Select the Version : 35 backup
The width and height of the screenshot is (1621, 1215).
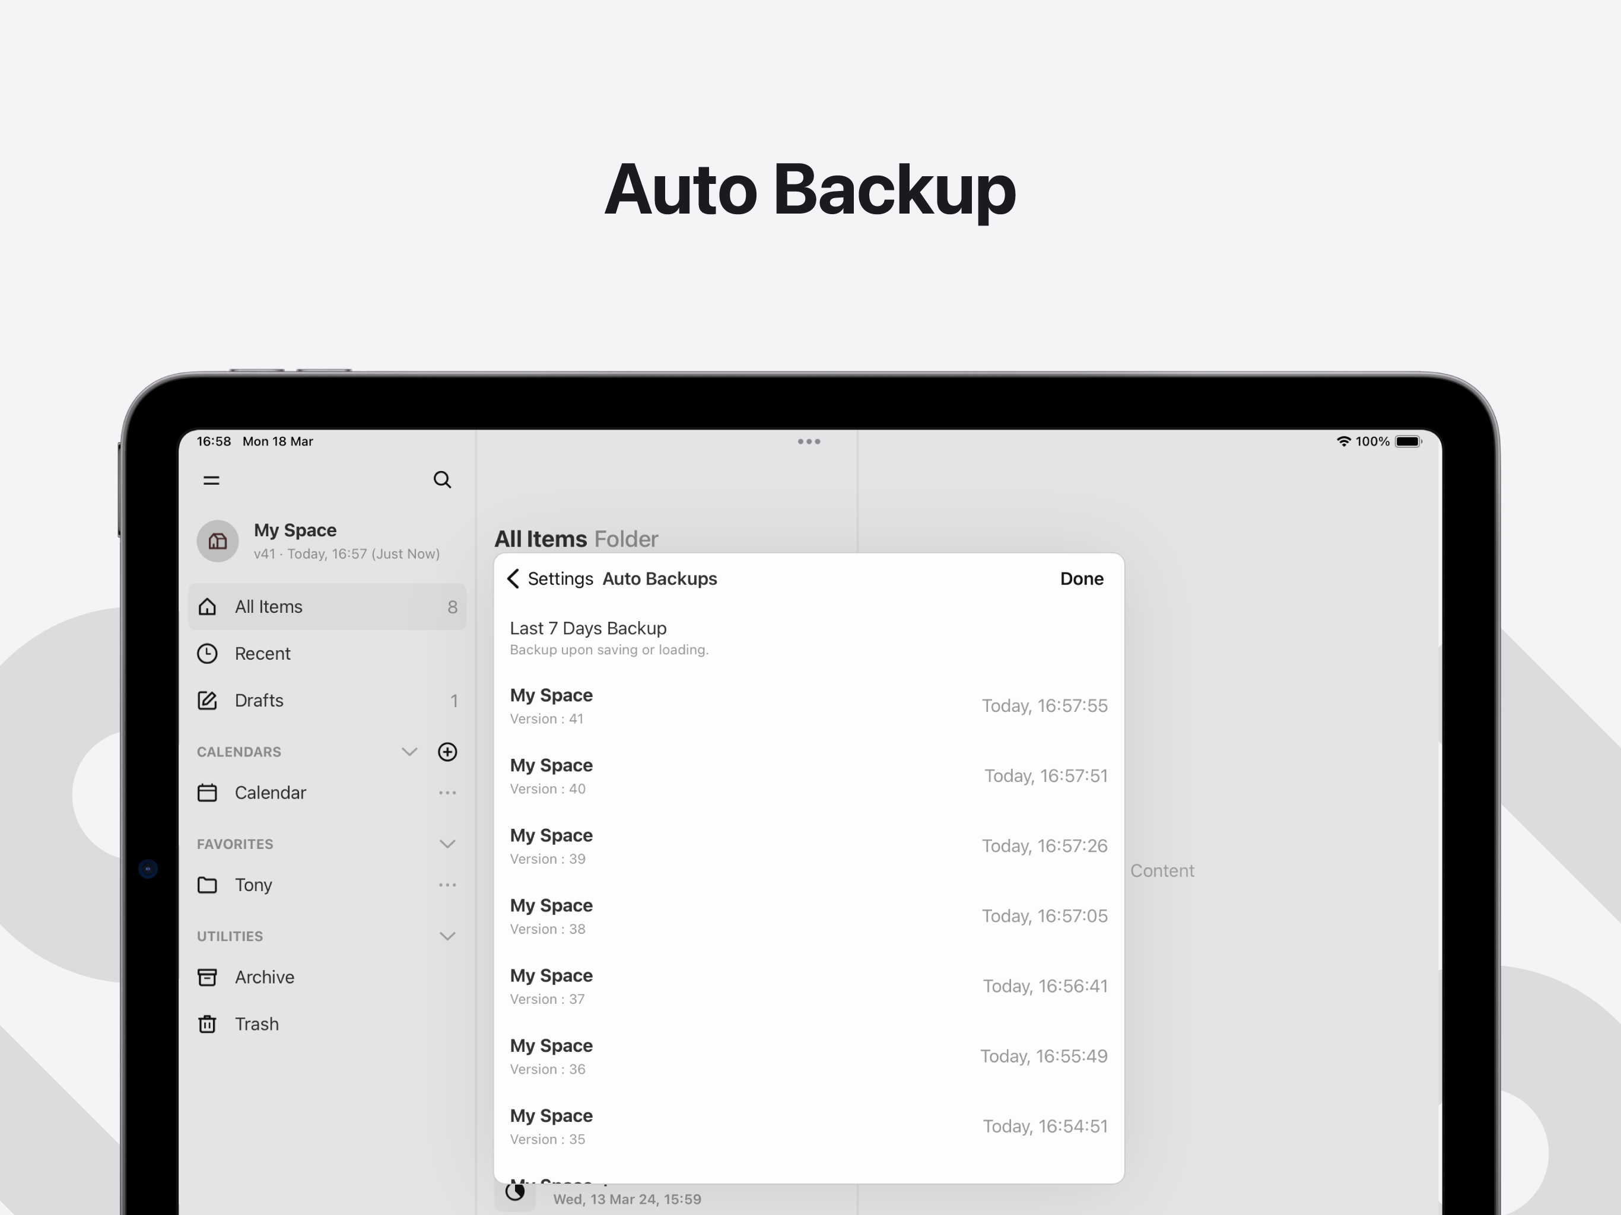point(808,1127)
